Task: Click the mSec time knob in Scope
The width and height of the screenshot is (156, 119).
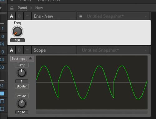Action: [x=22, y=103]
